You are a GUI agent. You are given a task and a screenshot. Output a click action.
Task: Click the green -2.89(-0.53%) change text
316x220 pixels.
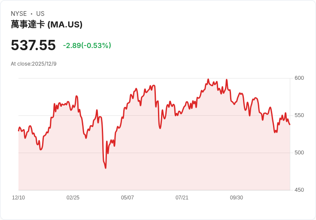coord(87,45)
